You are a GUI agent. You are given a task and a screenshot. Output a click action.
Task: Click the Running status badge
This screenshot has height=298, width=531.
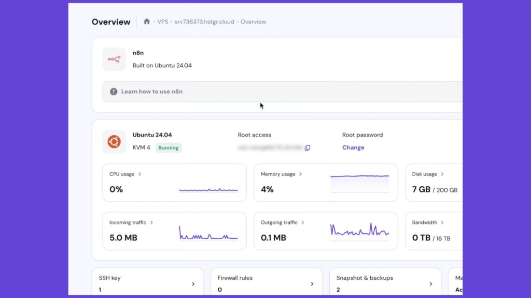pos(169,147)
